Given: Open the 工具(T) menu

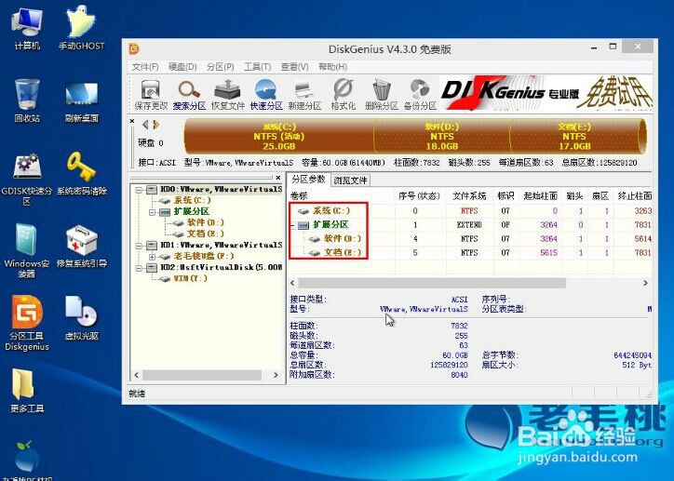Looking at the screenshot, I should coord(257,67).
